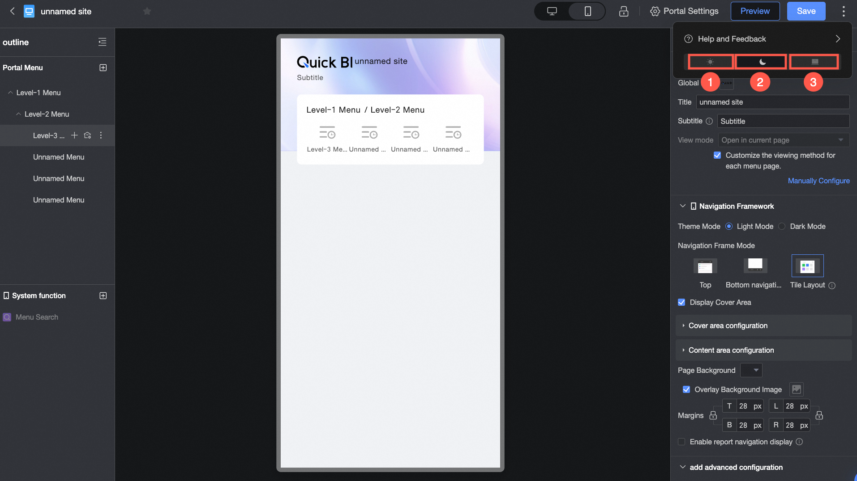Show report navigation display info icon
Screen dimensions: 857x481
[x=799, y=442]
